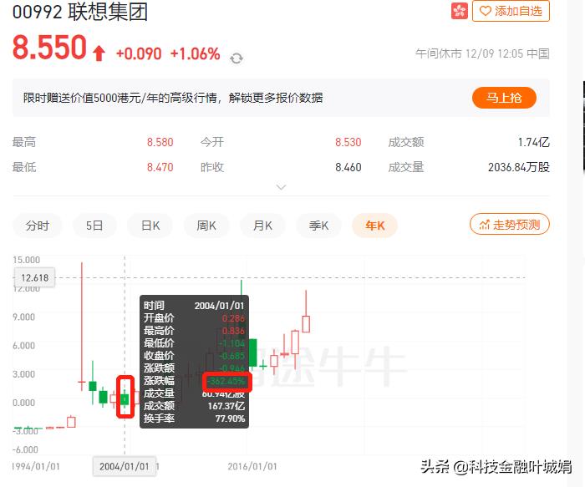Screen dimensions: 585x487
Task: Click the 马上抢 orange button
Action: coord(504,98)
